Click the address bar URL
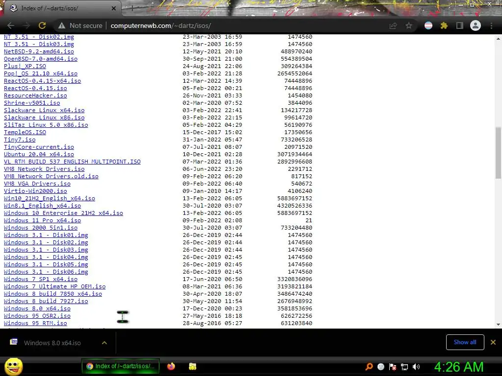502x376 pixels. coord(161,25)
